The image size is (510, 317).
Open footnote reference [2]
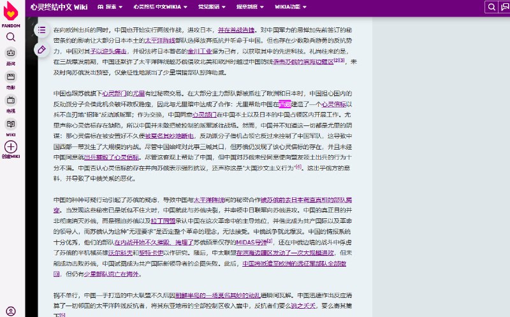337,60
